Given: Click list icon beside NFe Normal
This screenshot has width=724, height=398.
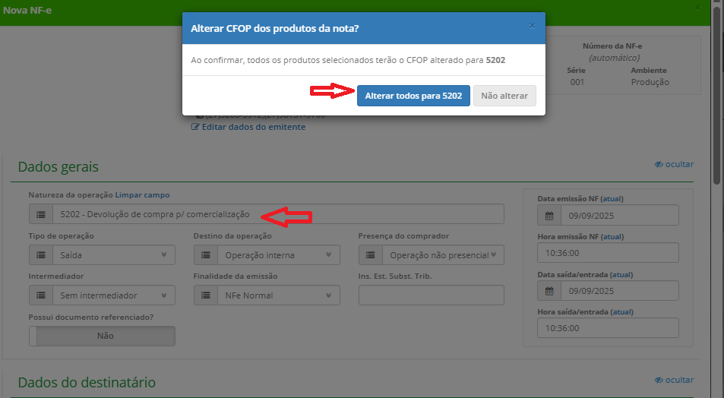Looking at the screenshot, I should (x=206, y=295).
